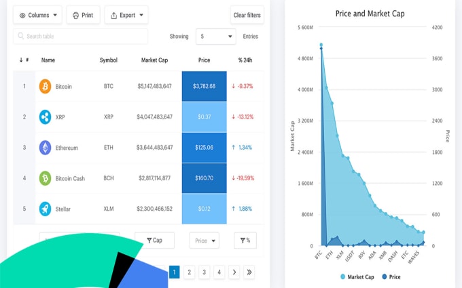Click market cap $3,644,483,647
Viewport: 462px width, 288px height.
pos(154,148)
